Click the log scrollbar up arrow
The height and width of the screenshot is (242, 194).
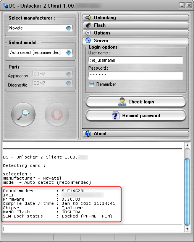click(x=187, y=145)
